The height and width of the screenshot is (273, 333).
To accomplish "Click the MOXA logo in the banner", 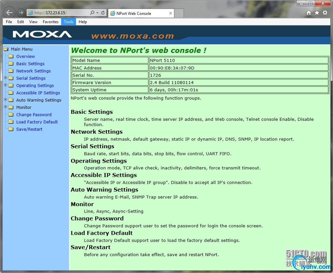I will tap(42, 34).
